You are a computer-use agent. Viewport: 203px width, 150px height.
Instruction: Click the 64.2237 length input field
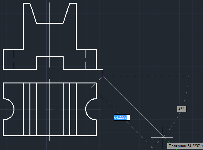coord(122,117)
